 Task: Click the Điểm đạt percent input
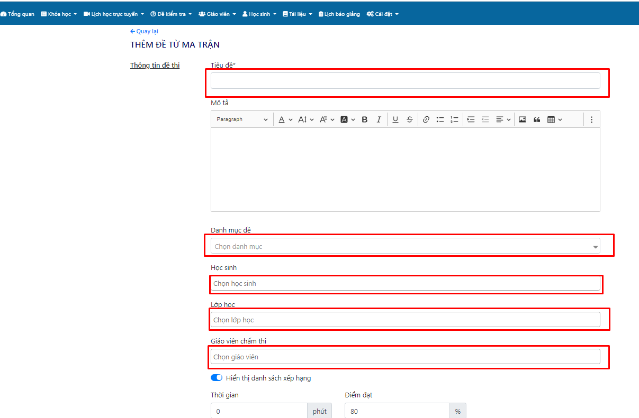[x=397, y=411]
